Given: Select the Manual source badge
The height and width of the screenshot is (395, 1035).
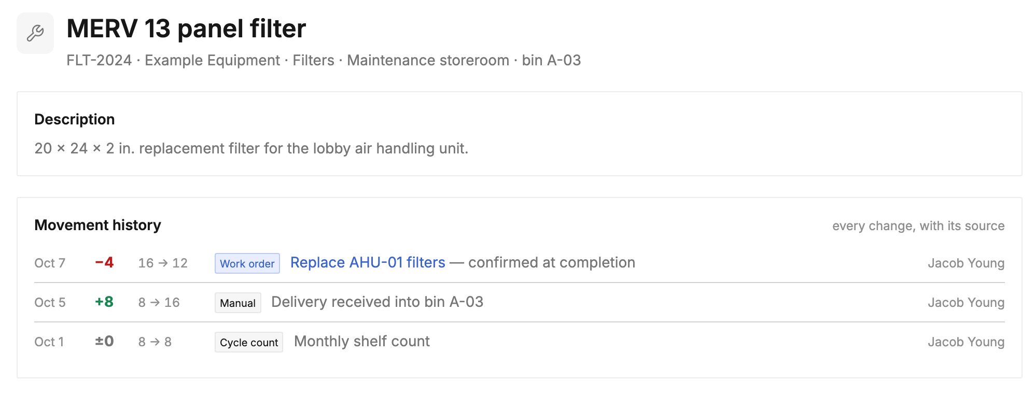Looking at the screenshot, I should point(238,303).
